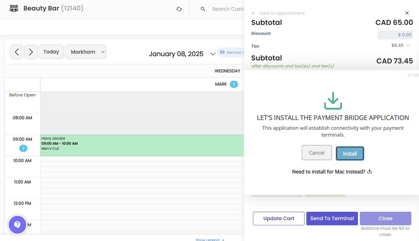Click the refresh sync icon
Viewport: 419px width, 241px height.
click(x=179, y=9)
